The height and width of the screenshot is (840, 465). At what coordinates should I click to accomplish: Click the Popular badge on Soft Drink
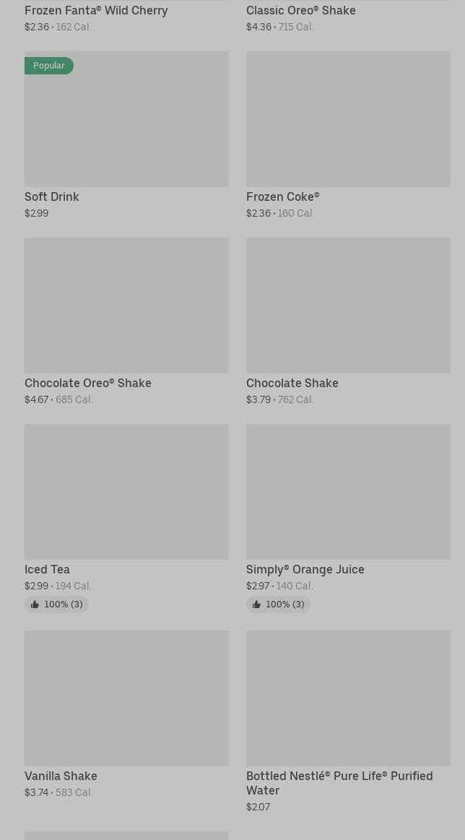click(x=49, y=66)
